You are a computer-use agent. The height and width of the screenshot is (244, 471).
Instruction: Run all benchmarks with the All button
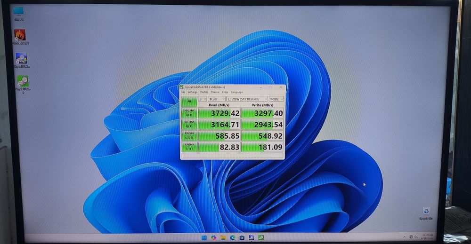189,102
